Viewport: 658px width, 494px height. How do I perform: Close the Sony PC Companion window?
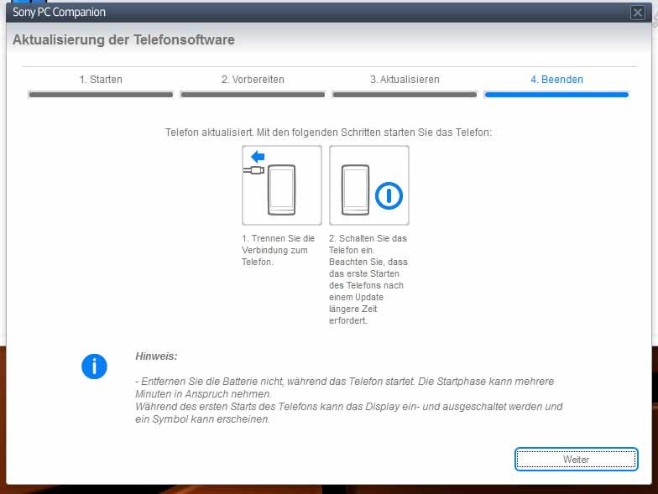click(638, 13)
